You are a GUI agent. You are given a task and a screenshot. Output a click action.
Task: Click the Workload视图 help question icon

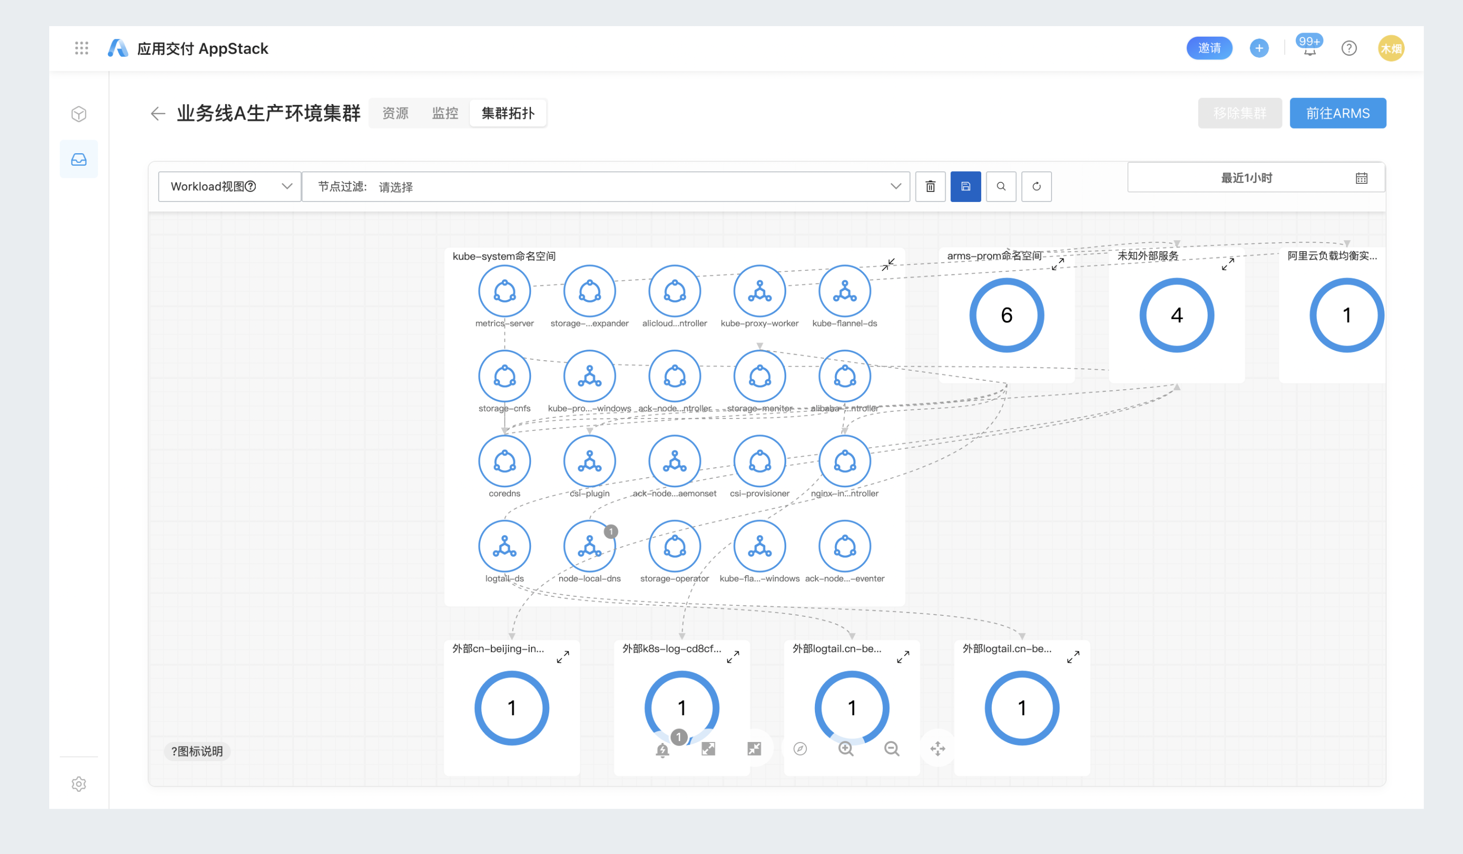coord(250,186)
